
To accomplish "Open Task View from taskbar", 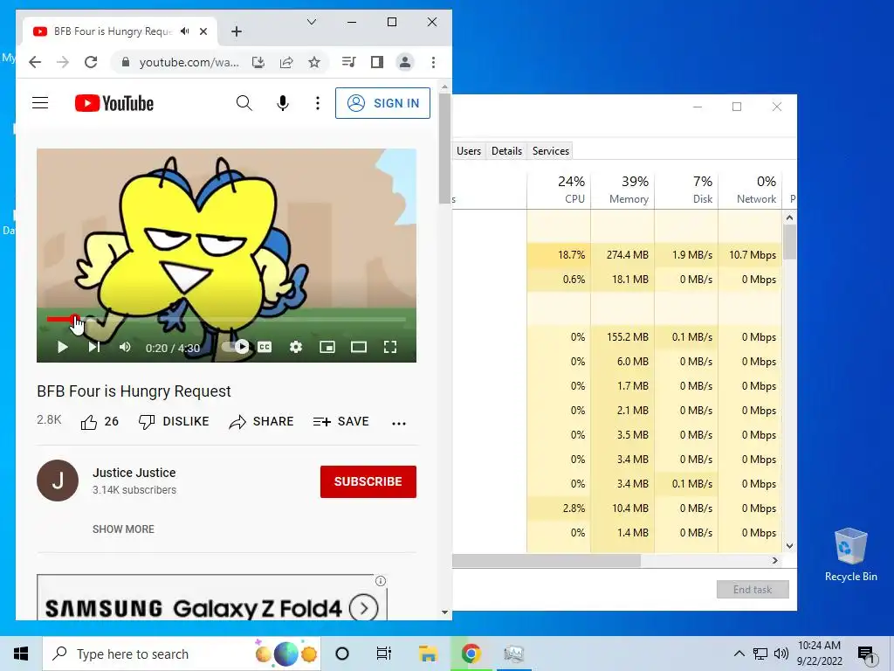I will 384,654.
